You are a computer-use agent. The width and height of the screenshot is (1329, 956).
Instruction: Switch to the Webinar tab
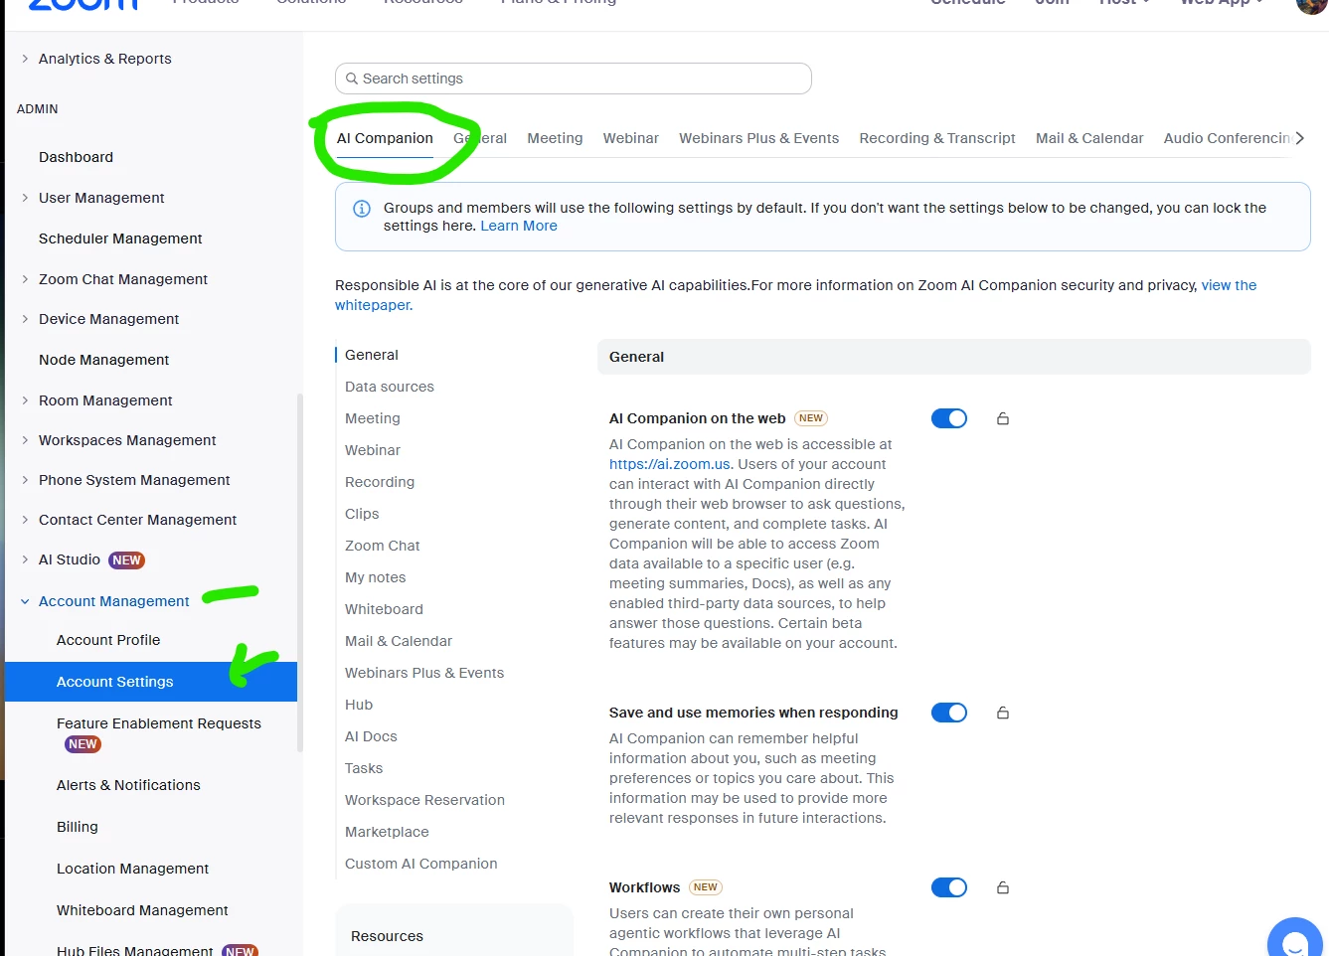click(x=630, y=138)
